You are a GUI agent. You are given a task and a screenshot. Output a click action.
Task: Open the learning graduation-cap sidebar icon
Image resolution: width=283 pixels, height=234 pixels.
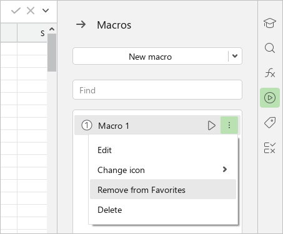[x=270, y=23]
